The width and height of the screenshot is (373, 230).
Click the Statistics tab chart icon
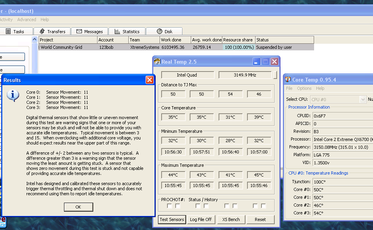tap(117, 31)
